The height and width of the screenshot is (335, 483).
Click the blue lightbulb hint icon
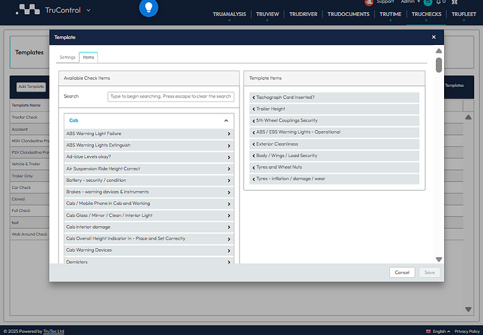tap(148, 7)
